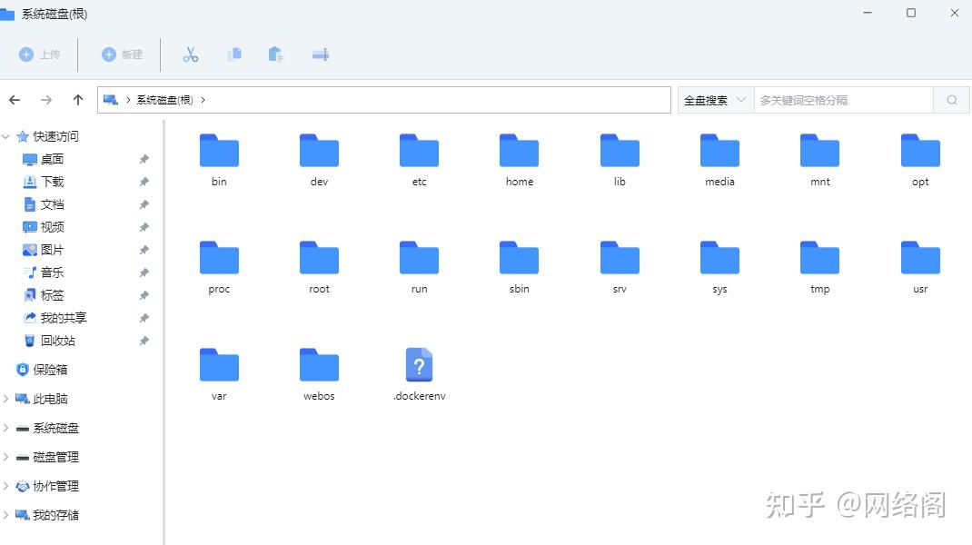
Task: Select the Cut tool in the toolbar
Action: [x=191, y=54]
